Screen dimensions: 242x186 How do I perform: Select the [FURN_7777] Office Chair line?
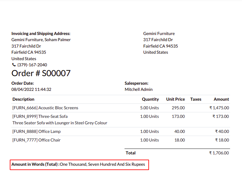36,140
